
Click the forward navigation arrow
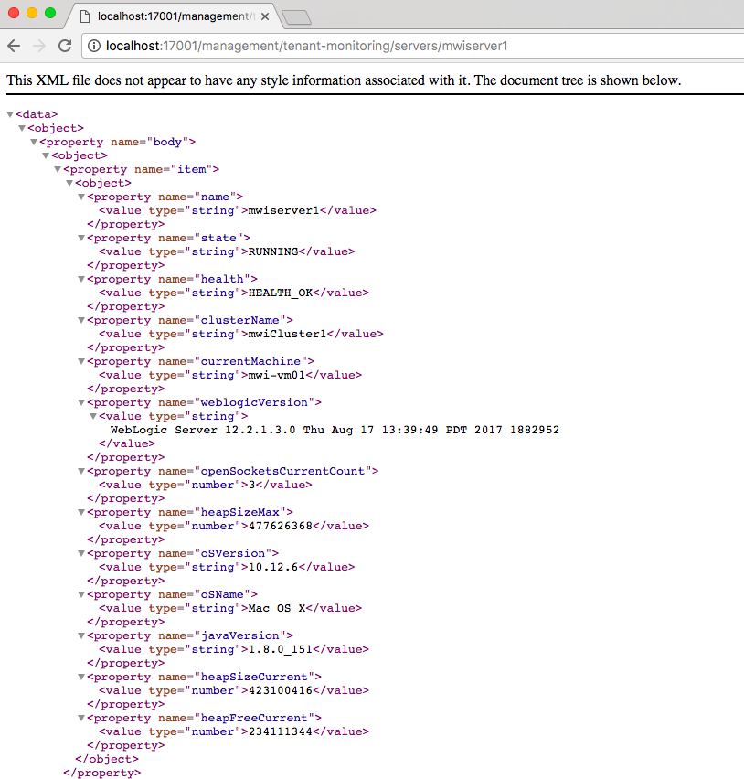[x=39, y=46]
